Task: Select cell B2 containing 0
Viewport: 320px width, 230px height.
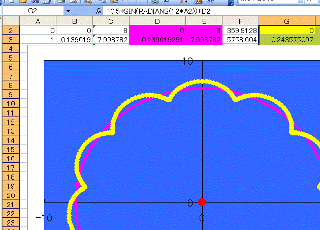Action: pos(75,30)
